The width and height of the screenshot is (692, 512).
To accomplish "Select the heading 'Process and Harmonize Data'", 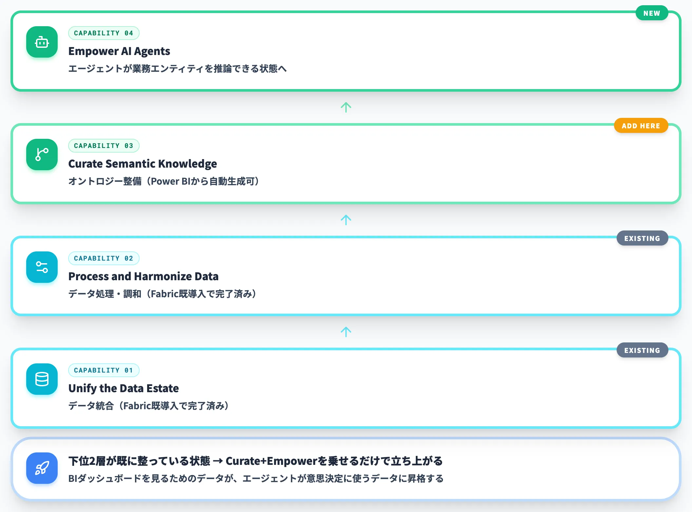I will (x=143, y=277).
